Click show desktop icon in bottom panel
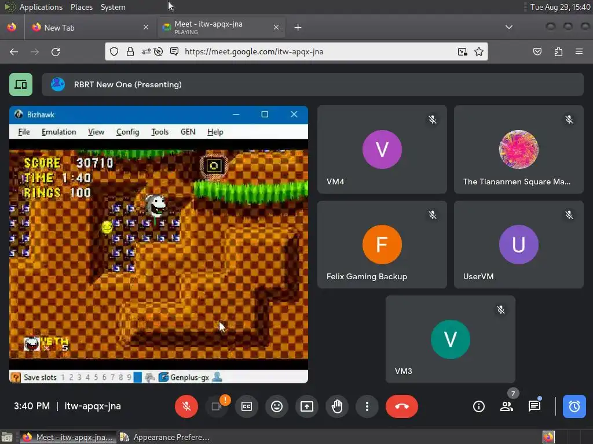593x444 pixels. 6,437
